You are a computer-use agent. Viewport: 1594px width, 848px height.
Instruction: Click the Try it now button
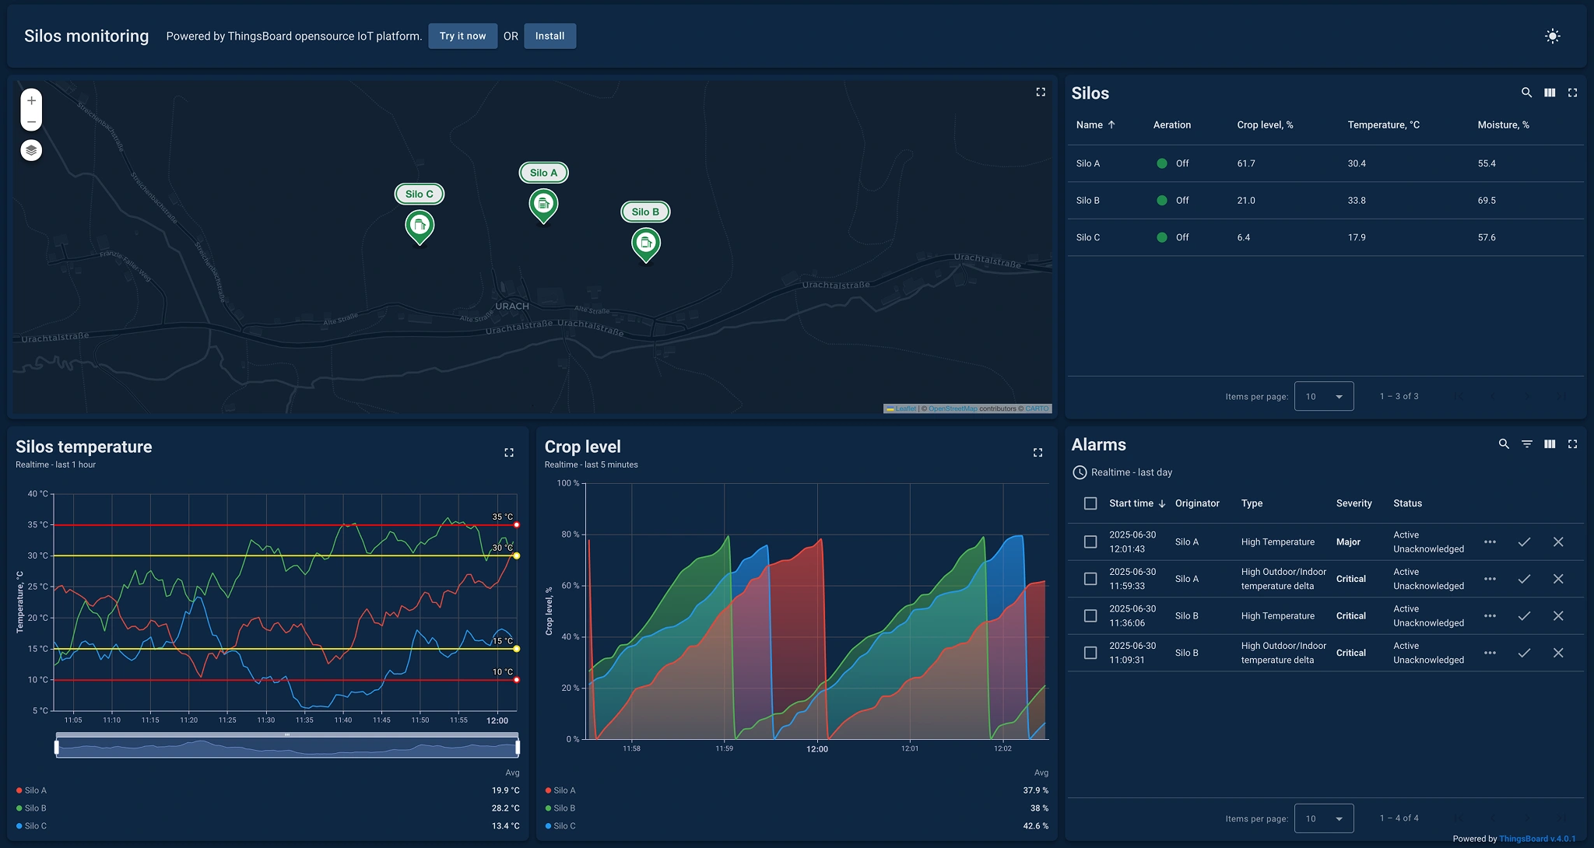point(463,36)
